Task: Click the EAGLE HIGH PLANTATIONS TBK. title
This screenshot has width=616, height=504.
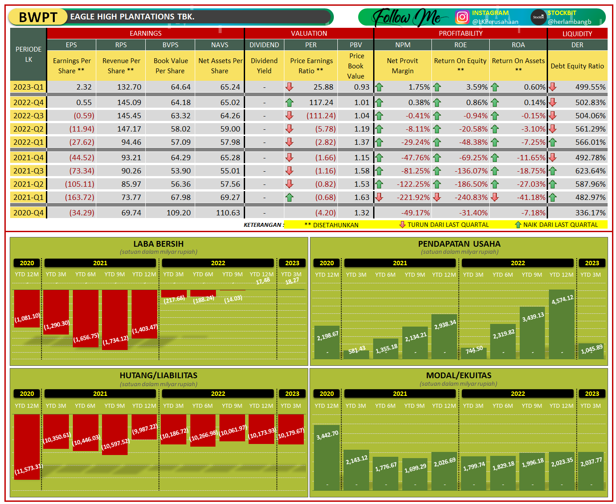Action: 132,17
